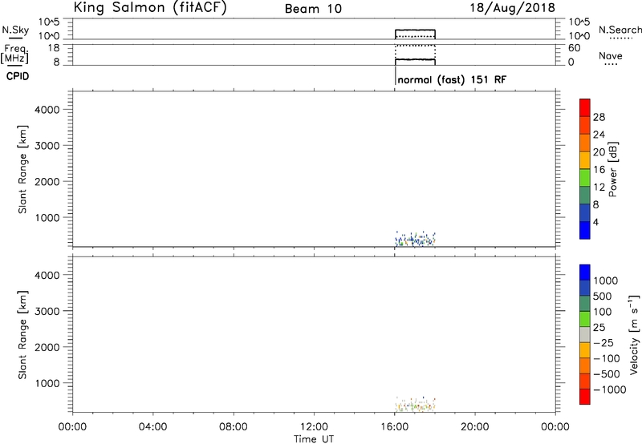Click the "4" tick on Power colorbar
Screen dimensions: 642x444
point(595,222)
